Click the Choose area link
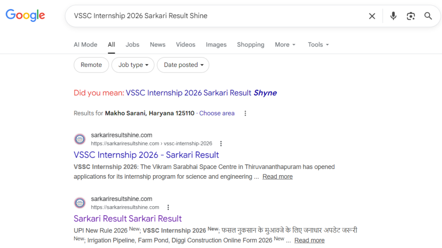Image resolution: width=442 pixels, height=248 pixels. click(217, 113)
